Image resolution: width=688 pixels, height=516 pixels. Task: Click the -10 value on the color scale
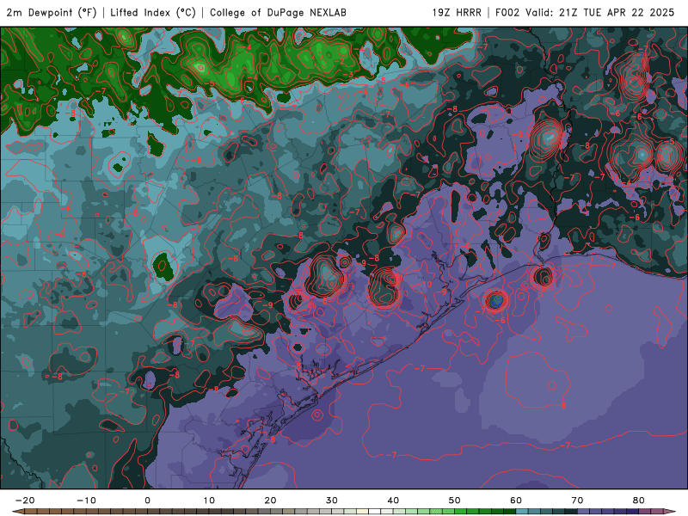point(86,501)
